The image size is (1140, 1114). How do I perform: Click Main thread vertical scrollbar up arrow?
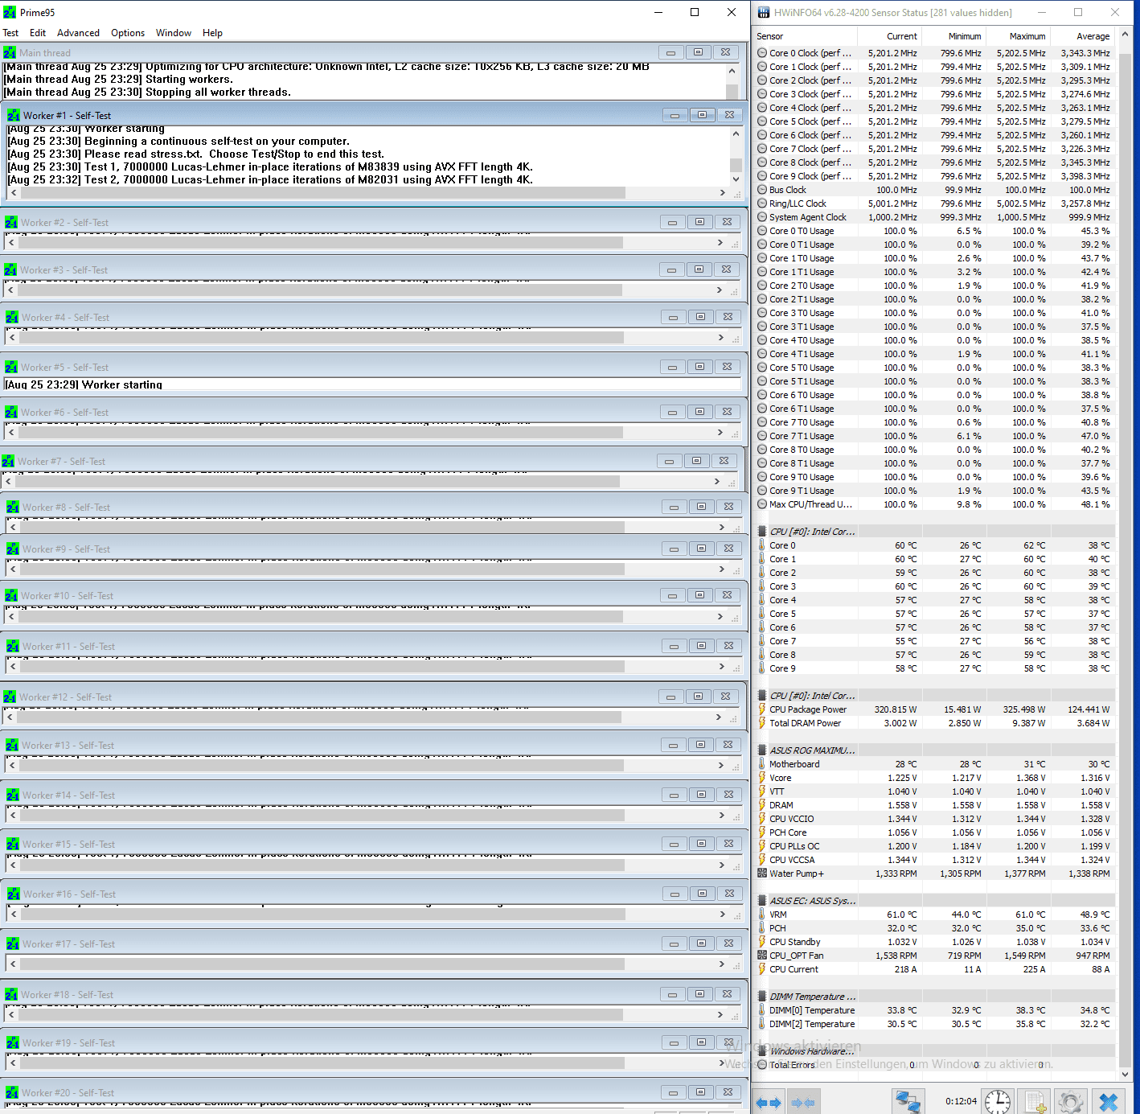coord(732,72)
